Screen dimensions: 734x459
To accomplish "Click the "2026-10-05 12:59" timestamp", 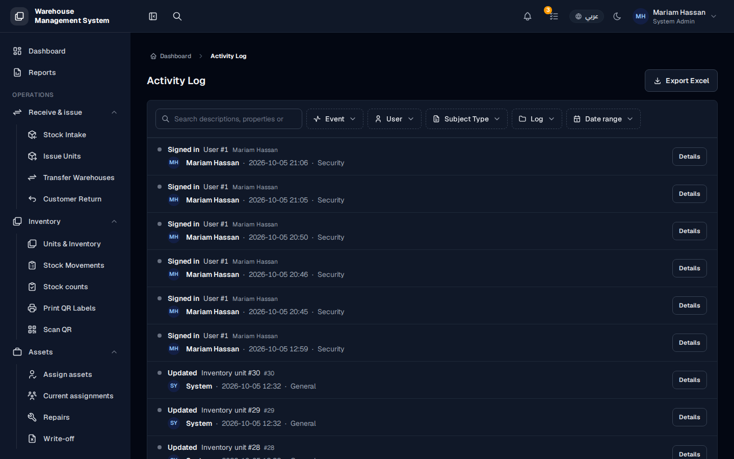I will 278,349.
